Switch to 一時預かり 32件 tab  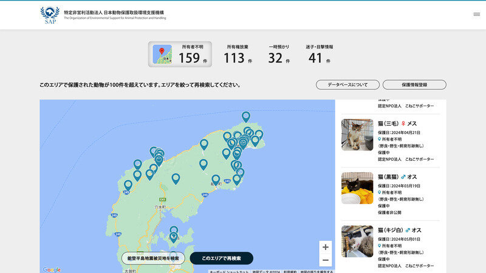(x=279, y=54)
